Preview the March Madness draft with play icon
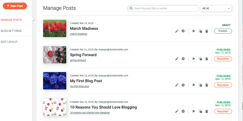Viewport: 243px width, 121px height. pyautogui.click(x=194, y=31)
